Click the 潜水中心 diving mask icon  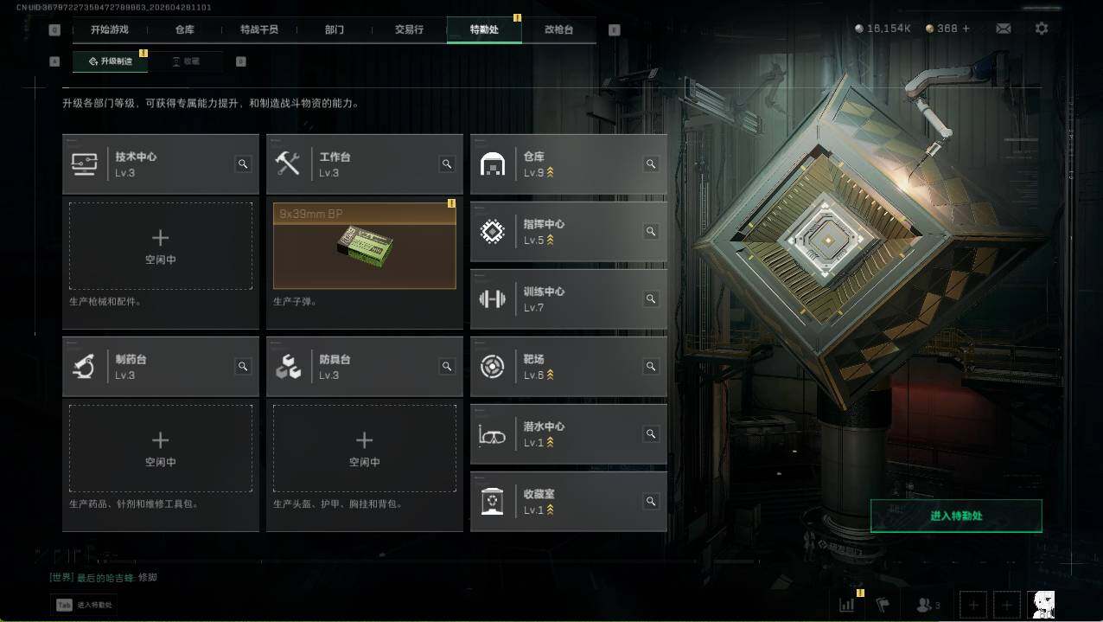coord(493,434)
